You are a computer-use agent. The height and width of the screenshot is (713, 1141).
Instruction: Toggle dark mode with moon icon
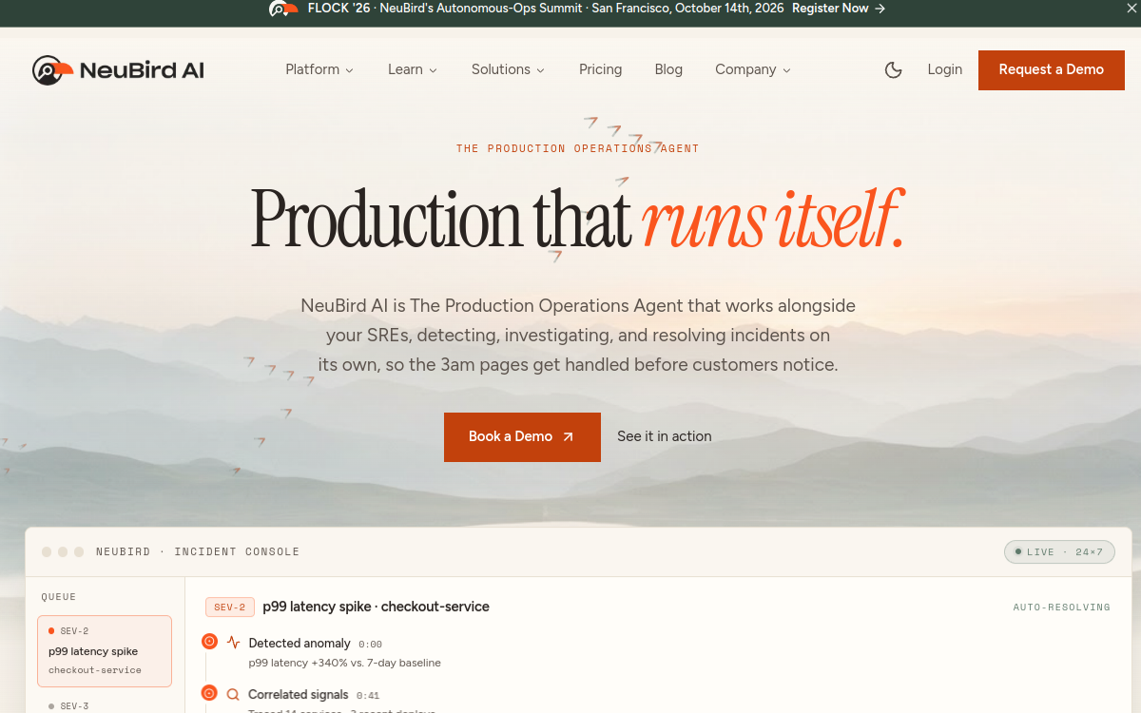click(894, 69)
